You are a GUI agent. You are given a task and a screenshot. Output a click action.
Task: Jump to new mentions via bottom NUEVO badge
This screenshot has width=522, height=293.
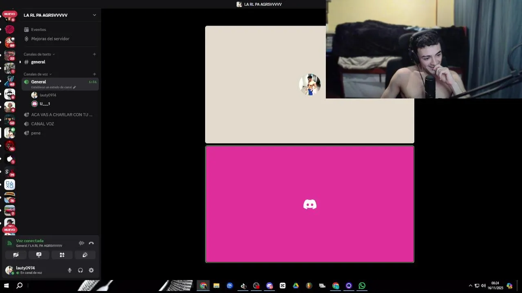9,230
